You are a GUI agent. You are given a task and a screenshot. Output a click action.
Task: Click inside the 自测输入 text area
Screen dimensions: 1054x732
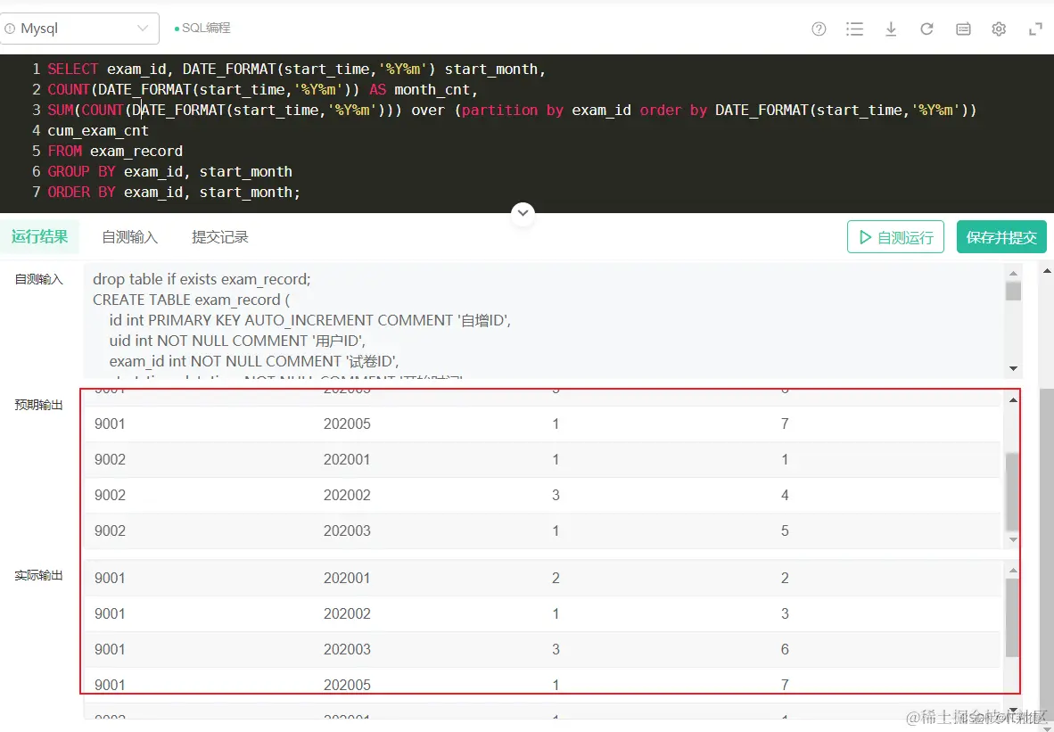pyautogui.click(x=545, y=320)
